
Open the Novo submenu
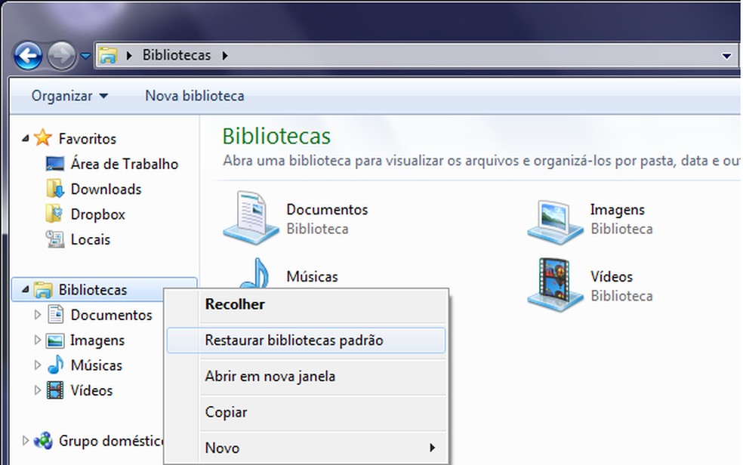[220, 448]
